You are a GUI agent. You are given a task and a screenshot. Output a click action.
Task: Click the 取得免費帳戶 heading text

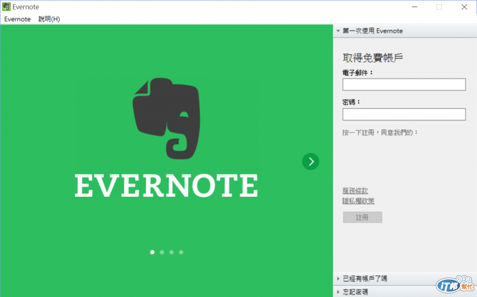tap(373, 57)
